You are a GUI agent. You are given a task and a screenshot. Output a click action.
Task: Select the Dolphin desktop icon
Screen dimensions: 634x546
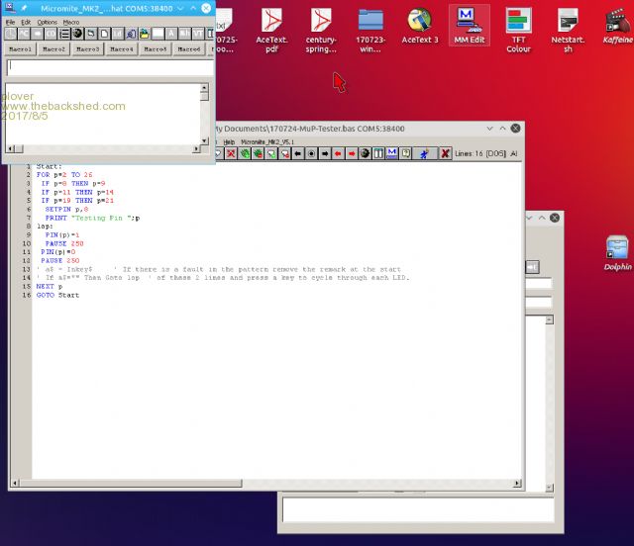(617, 247)
